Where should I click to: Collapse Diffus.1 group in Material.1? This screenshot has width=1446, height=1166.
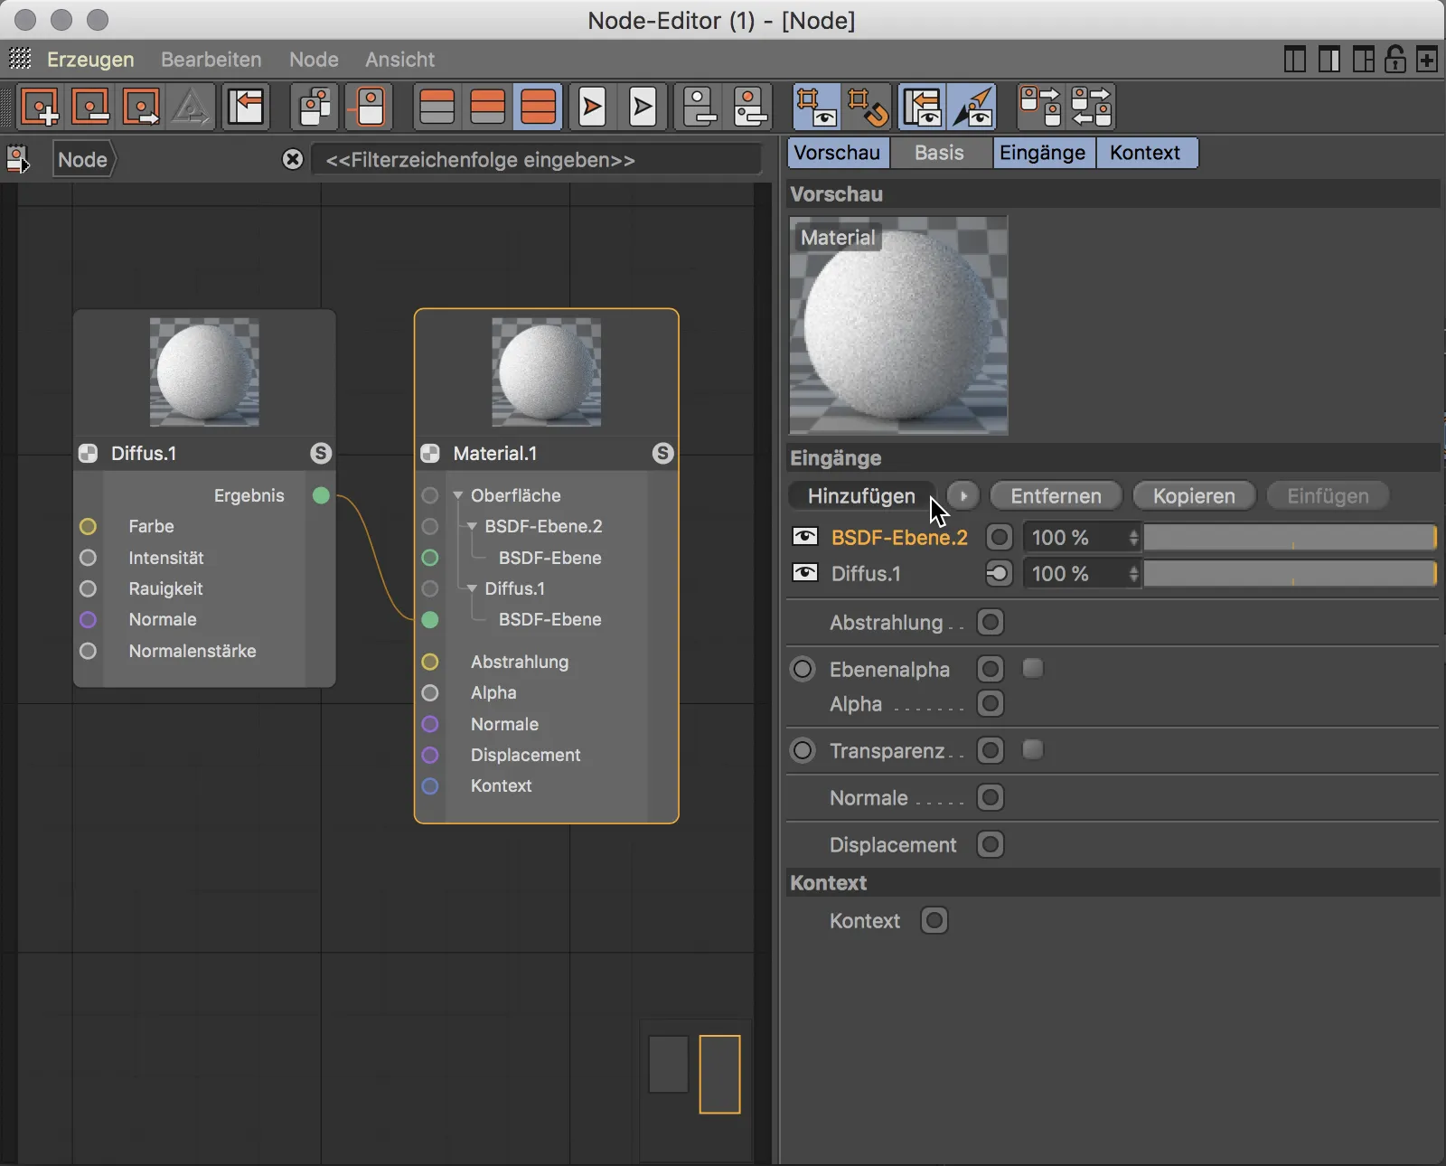[x=472, y=588]
